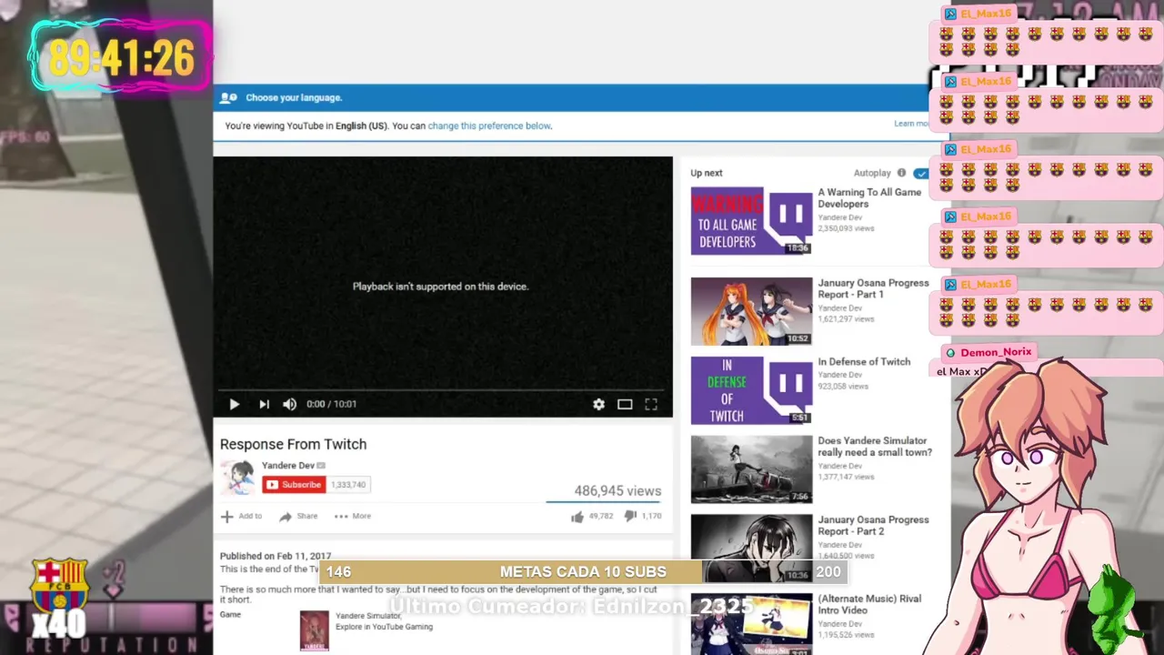Enter fullscreen in the video player
Screen dimensions: 1164x655
pyautogui.click(x=651, y=404)
